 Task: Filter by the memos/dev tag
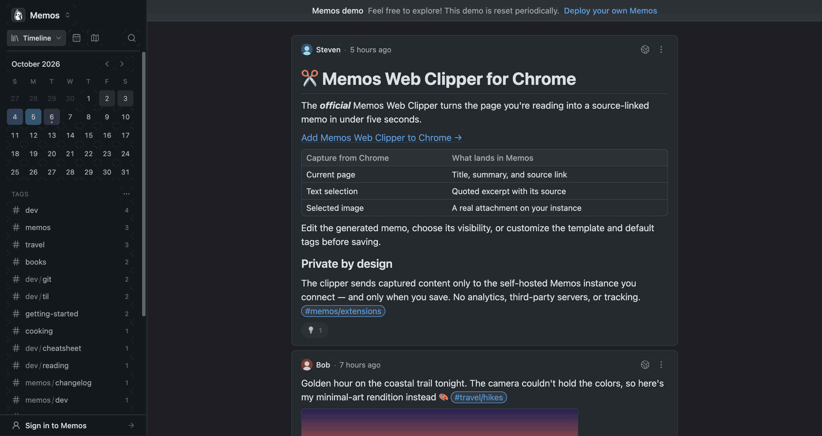tap(70, 399)
